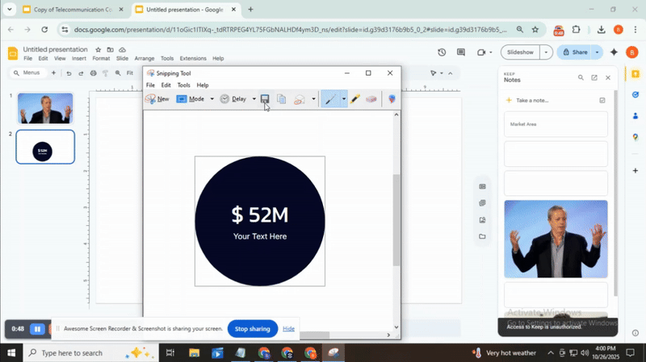646x362 pixels.
Task: Click the Hide link on sharing bar
Action: click(288, 329)
